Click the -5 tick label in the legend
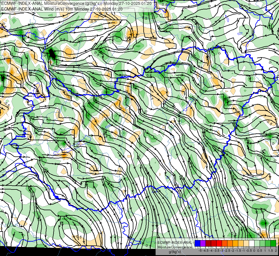This screenshot has height=256, width=279. click(x=200, y=251)
